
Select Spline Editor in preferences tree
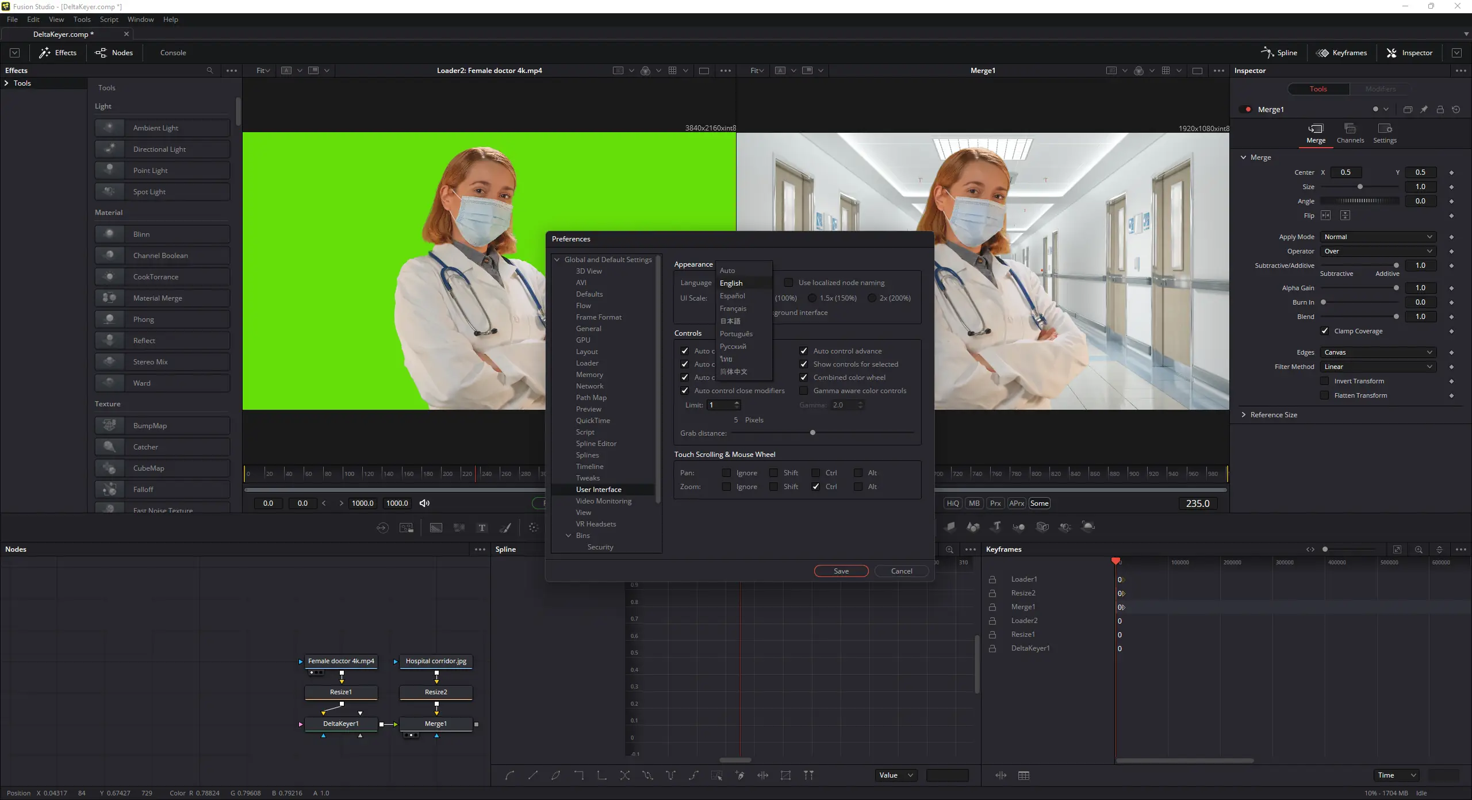pyautogui.click(x=596, y=444)
